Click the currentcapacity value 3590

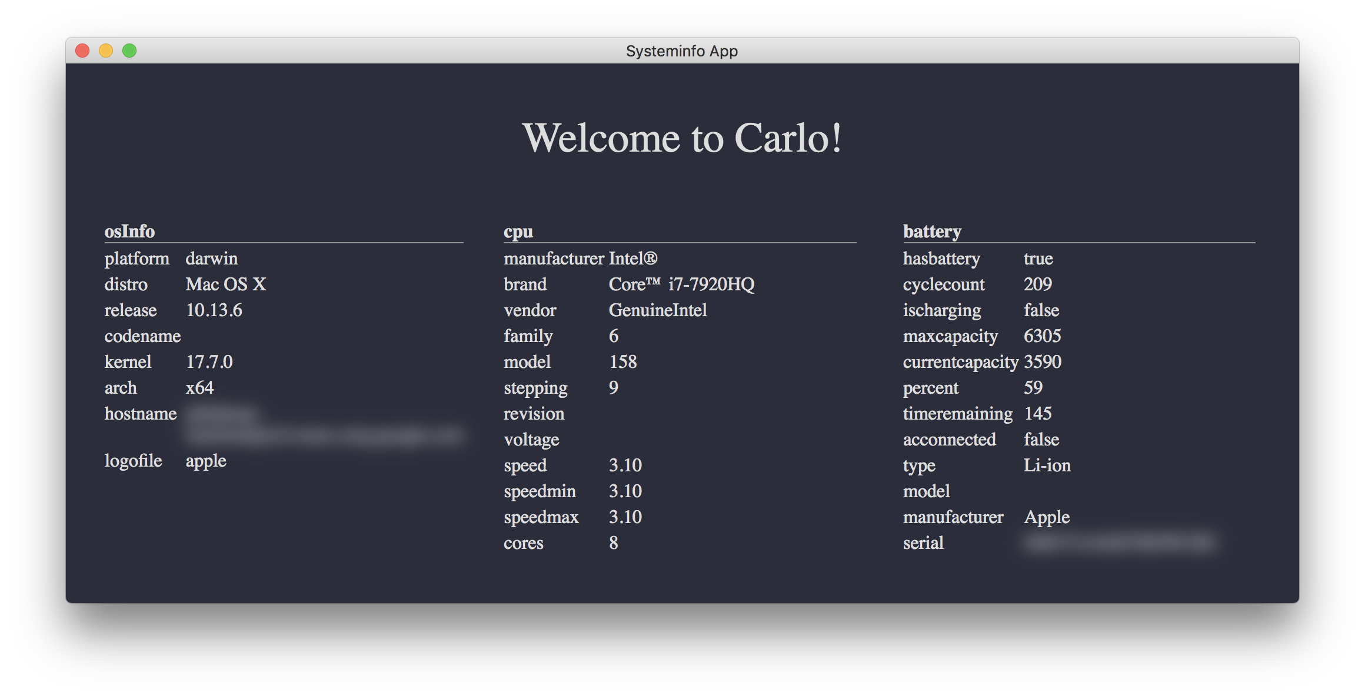1043,362
